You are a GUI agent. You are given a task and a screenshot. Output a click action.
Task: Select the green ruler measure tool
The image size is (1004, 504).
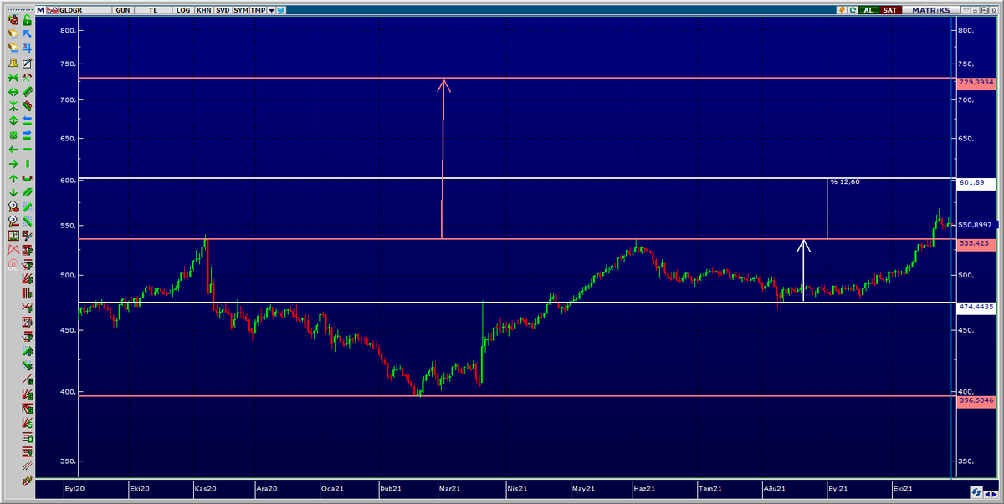coord(28,92)
